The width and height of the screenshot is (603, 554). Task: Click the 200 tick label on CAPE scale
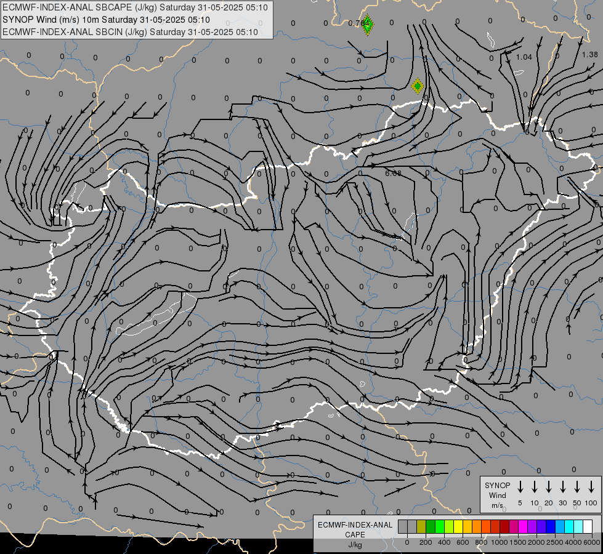[426, 542]
